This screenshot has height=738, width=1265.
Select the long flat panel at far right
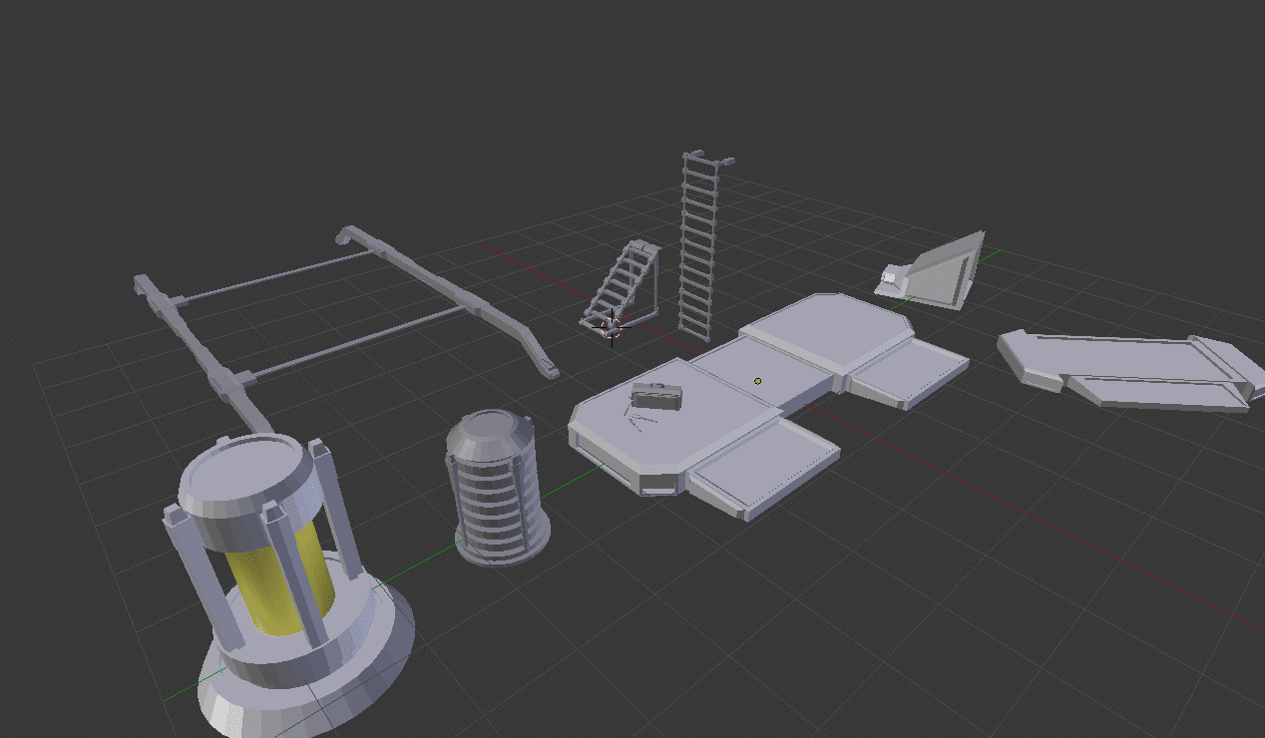[x=1130, y=369]
